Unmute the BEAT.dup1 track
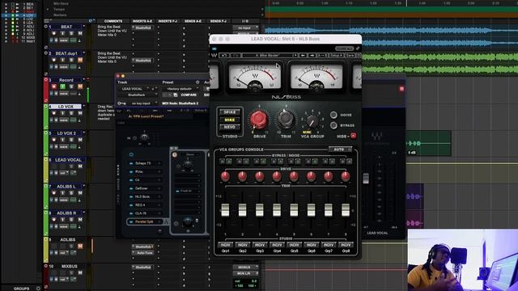The height and width of the screenshot is (291, 518). pos(80,60)
